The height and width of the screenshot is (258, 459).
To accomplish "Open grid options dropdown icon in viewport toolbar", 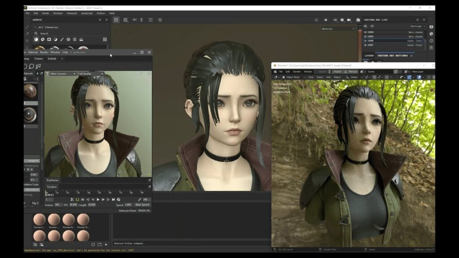I will 126,20.
